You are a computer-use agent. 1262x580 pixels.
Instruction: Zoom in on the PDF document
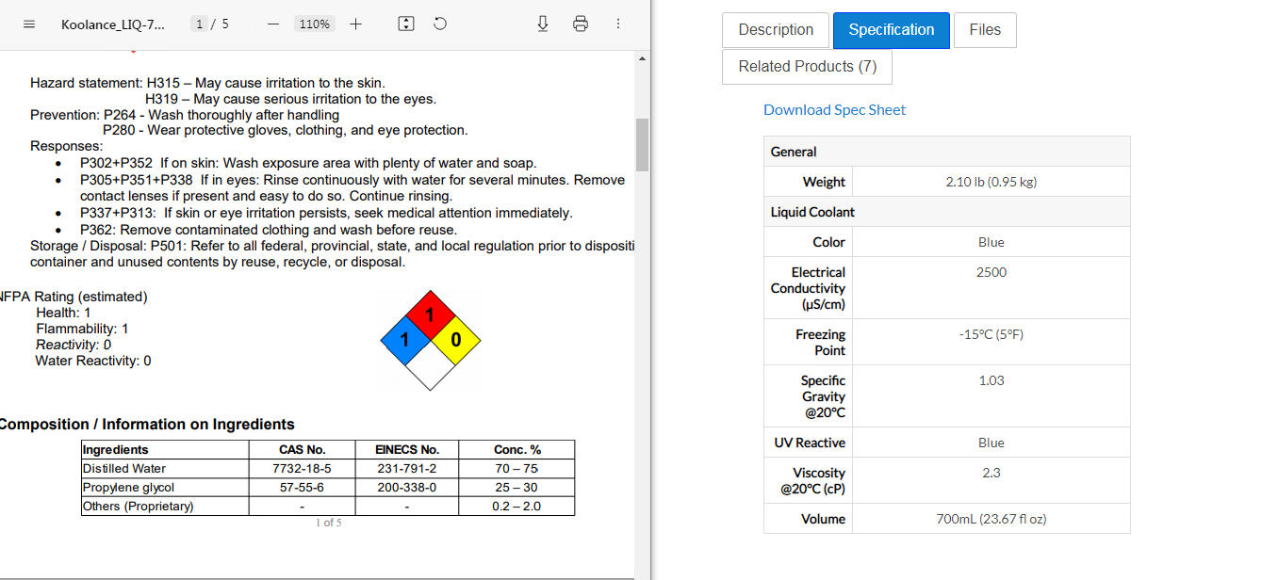355,24
